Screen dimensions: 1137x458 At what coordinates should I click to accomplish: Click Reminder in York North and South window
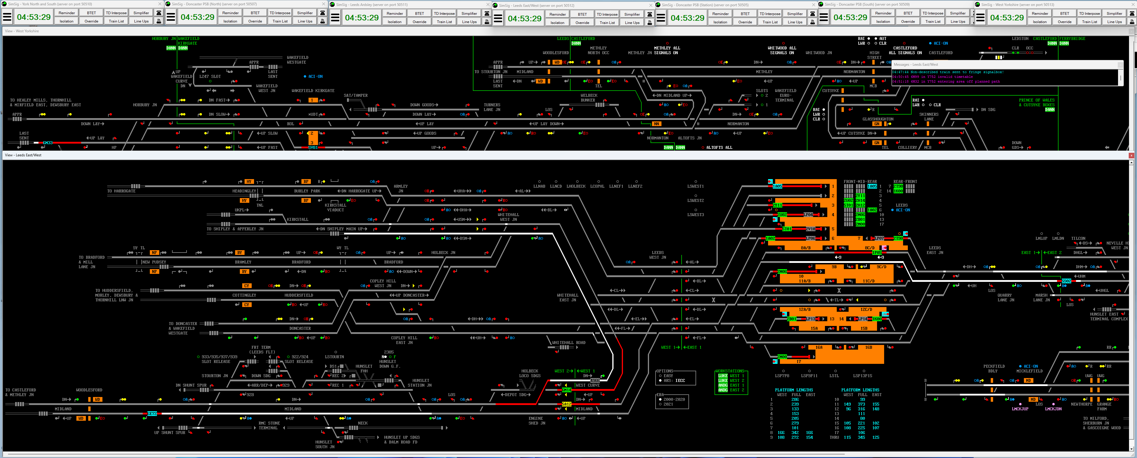click(67, 13)
